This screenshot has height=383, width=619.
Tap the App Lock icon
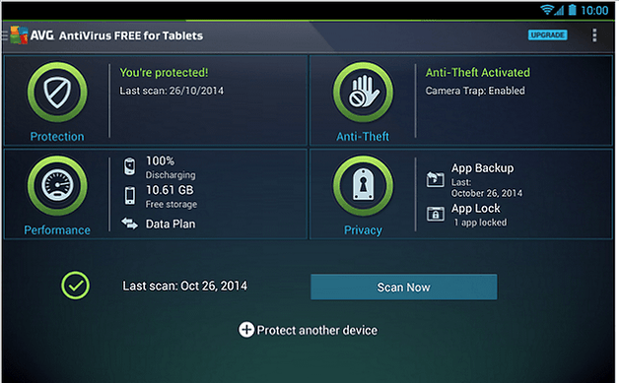click(x=435, y=215)
